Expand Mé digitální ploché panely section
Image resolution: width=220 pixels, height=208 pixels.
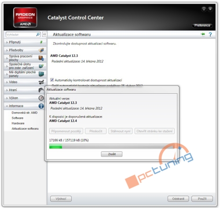pos(25,74)
